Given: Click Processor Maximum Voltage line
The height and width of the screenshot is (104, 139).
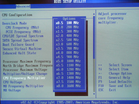Looking at the screenshot, I should tap(25, 70).
